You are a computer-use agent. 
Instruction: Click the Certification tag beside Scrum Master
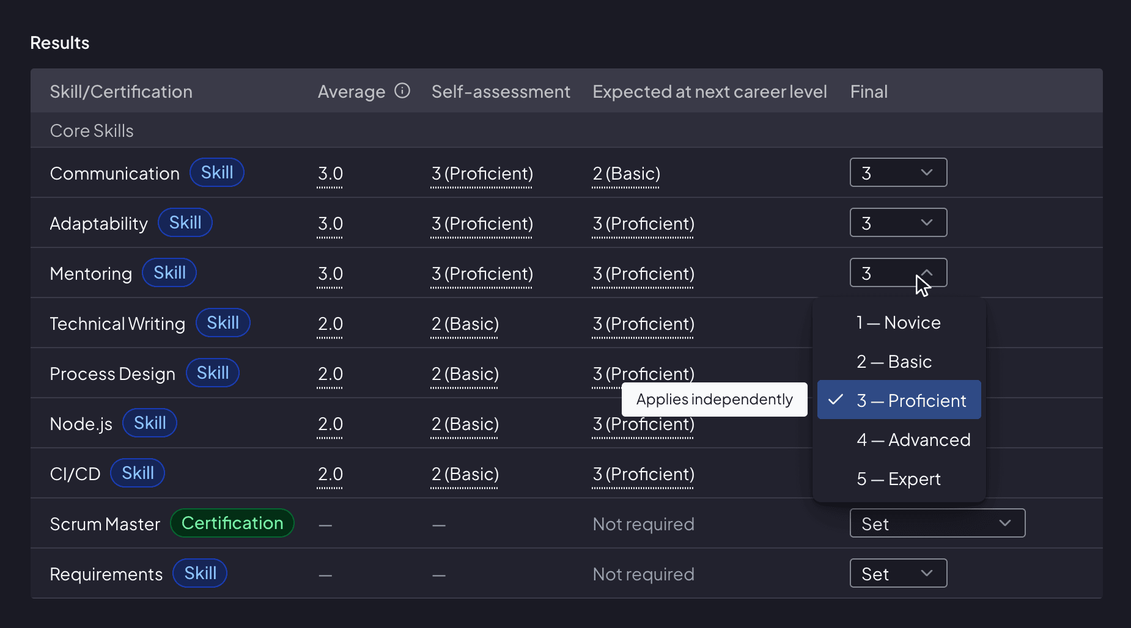[x=232, y=524]
